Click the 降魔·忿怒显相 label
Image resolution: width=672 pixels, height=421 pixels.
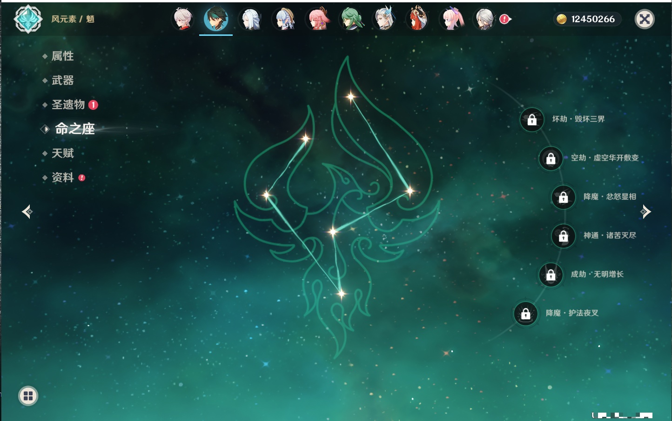610,197
